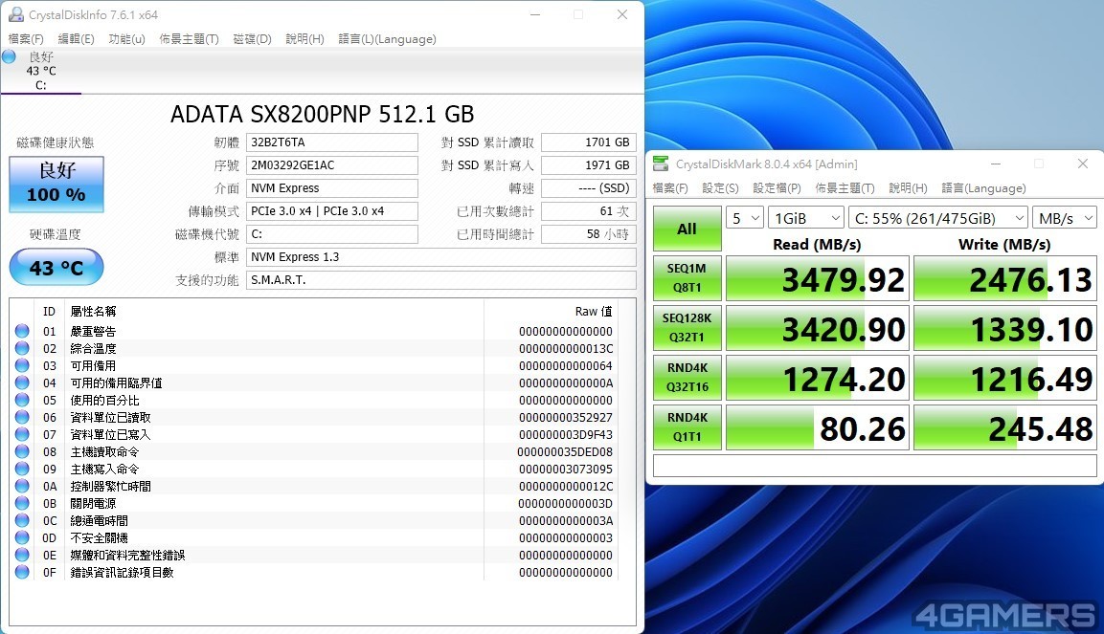Screen dimensions: 1104x634
Task: Open the target drive dropdown C: 55%
Action: pos(938,218)
